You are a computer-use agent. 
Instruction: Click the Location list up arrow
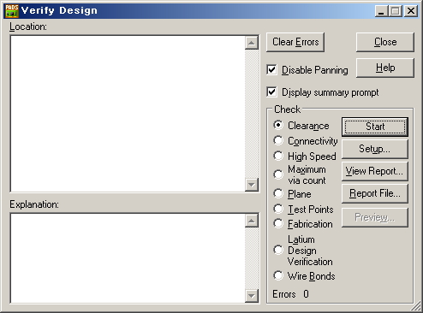pyautogui.click(x=252, y=43)
